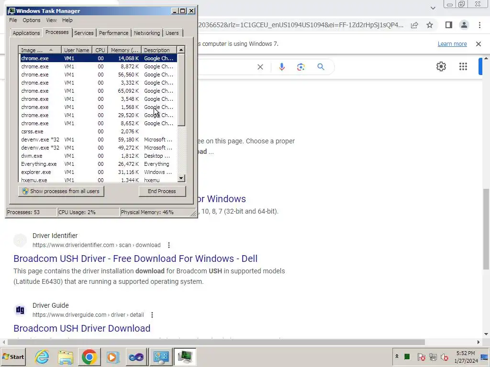Open Google quick settings gear
Screen dimensions: 490x367
(x=441, y=66)
